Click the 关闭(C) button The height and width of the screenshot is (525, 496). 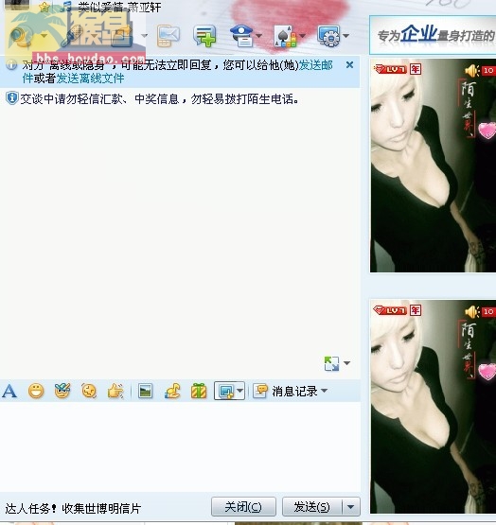243,507
